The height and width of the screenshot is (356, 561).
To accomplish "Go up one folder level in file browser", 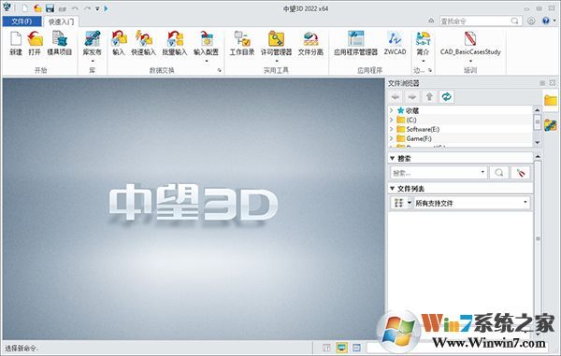I will click(x=429, y=96).
